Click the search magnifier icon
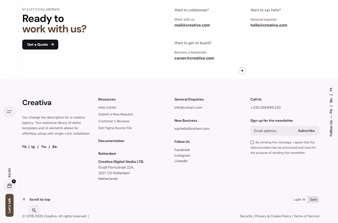This screenshot has width=338, height=223. tap(34, 210)
